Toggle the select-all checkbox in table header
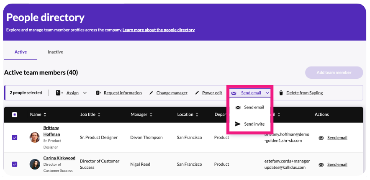Image resolution: width=370 pixels, height=180 pixels. pyautogui.click(x=15, y=115)
